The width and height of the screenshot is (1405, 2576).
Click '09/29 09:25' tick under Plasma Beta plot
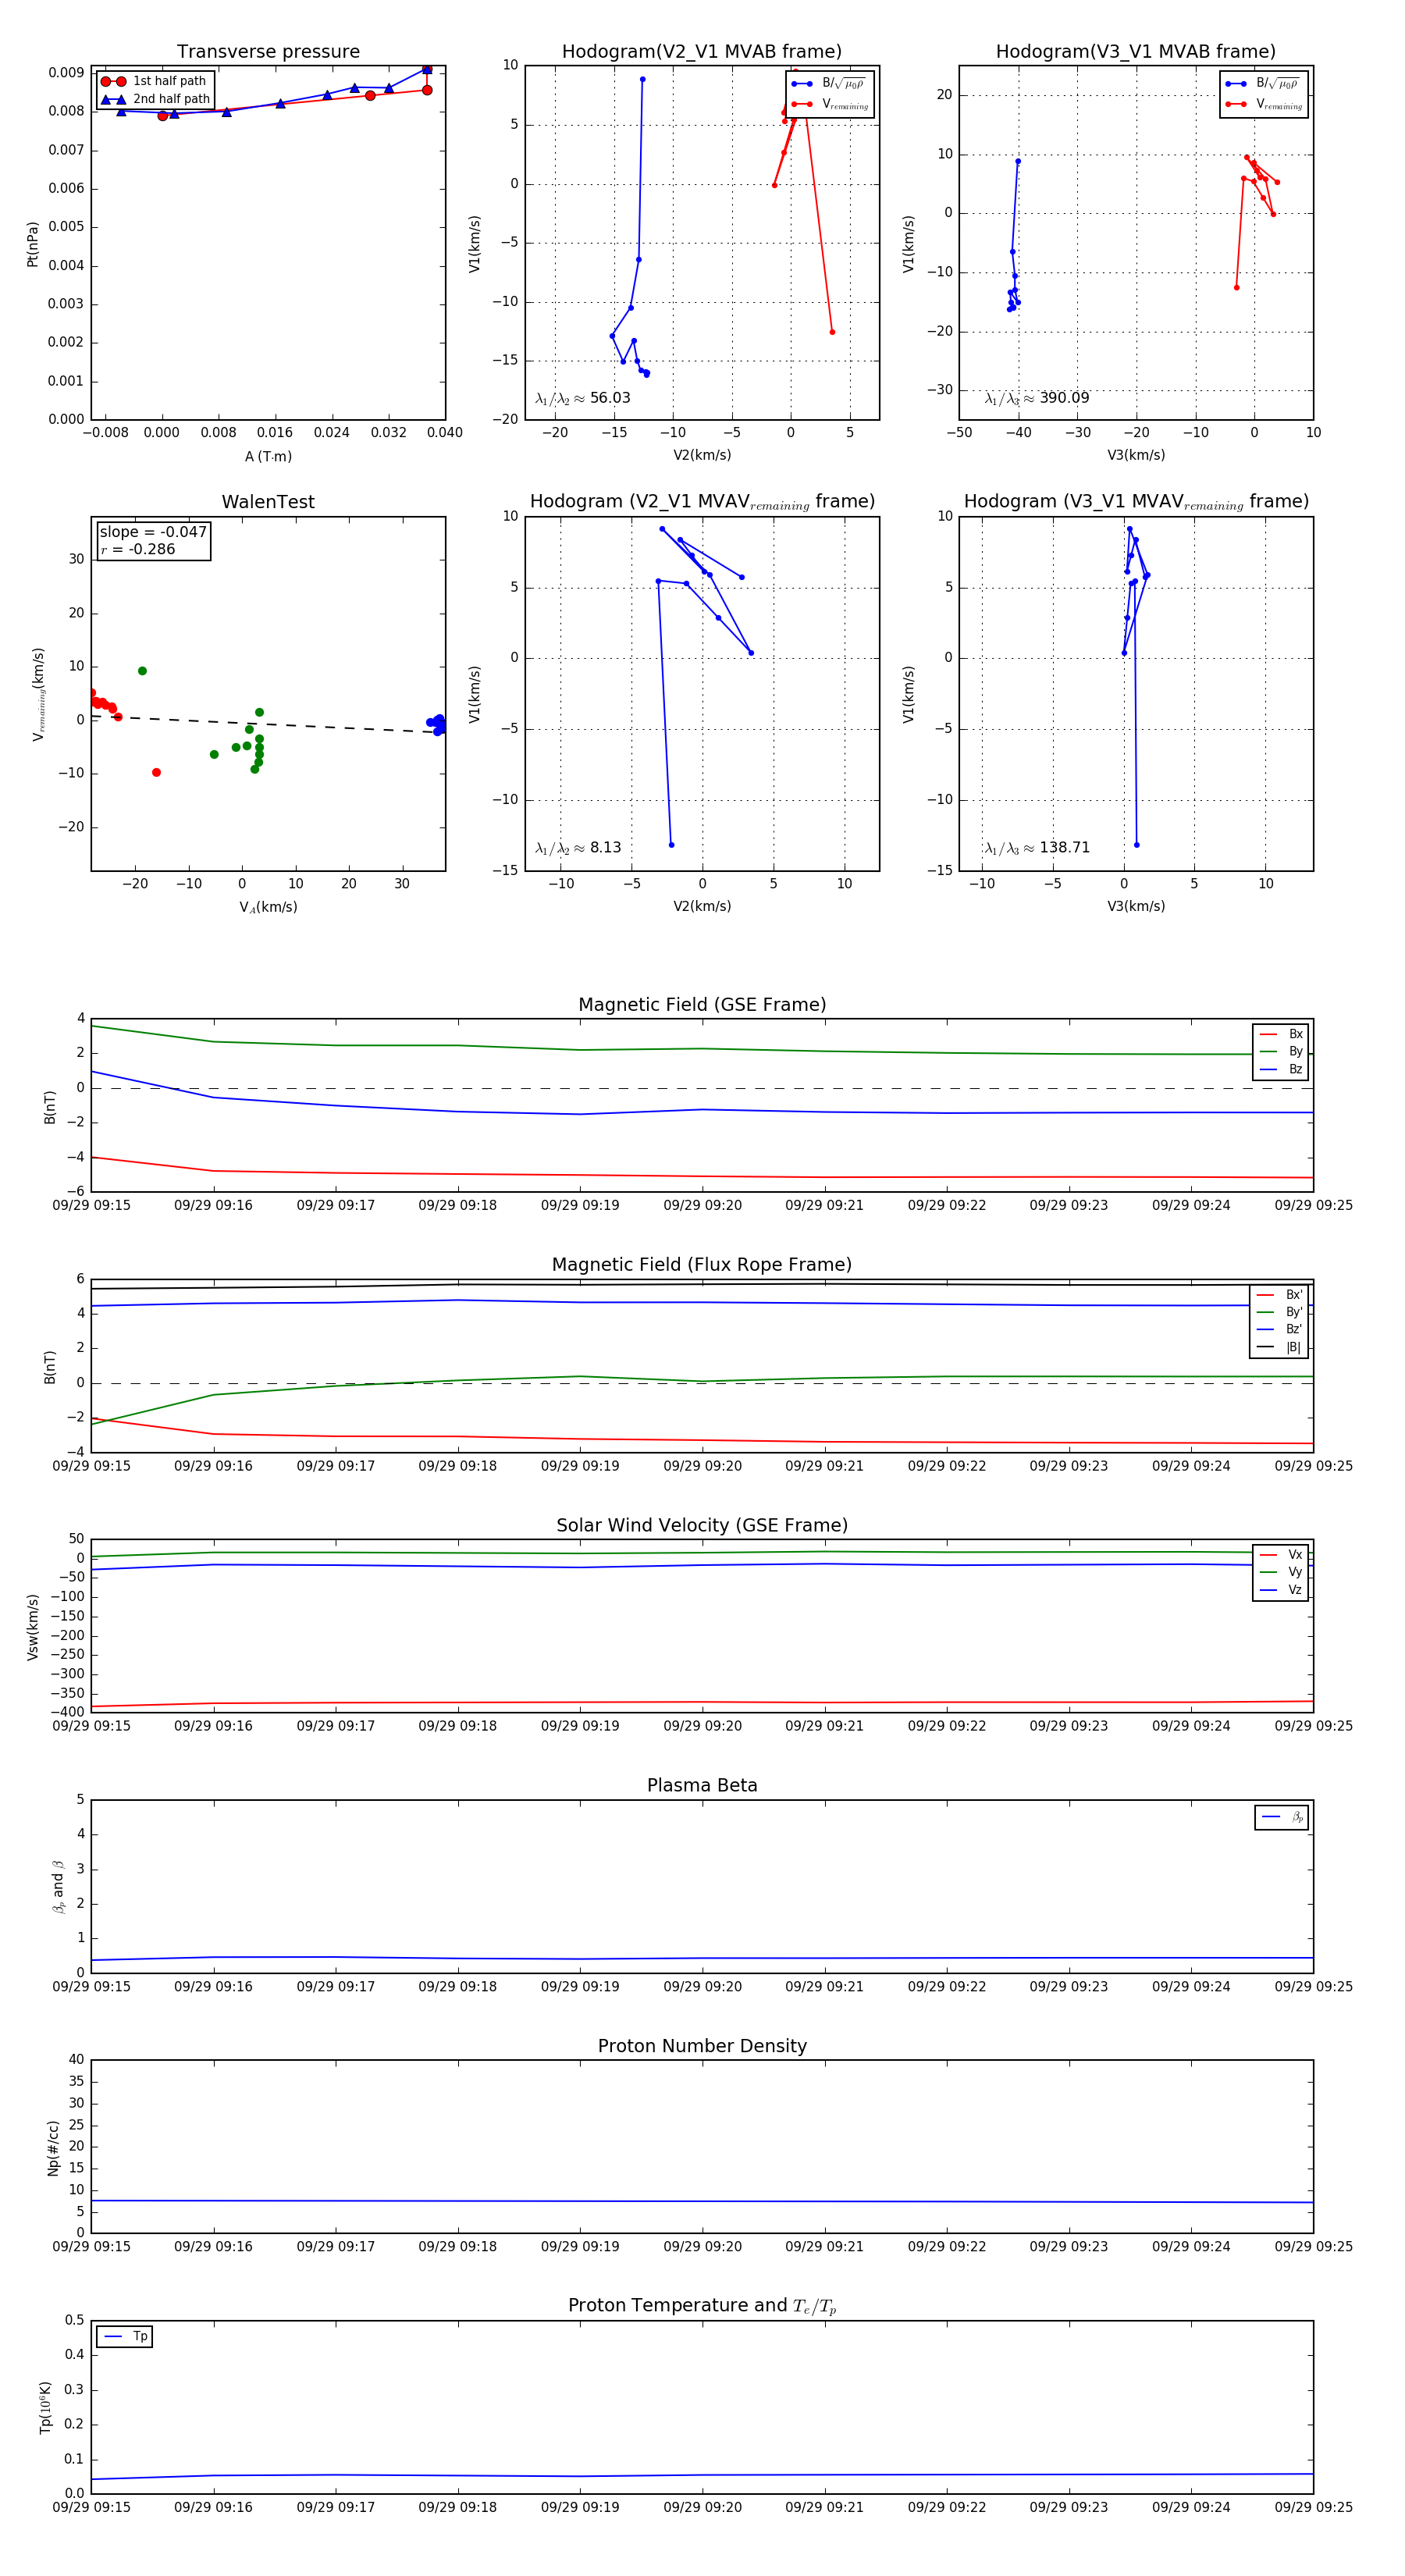[x=1313, y=1987]
